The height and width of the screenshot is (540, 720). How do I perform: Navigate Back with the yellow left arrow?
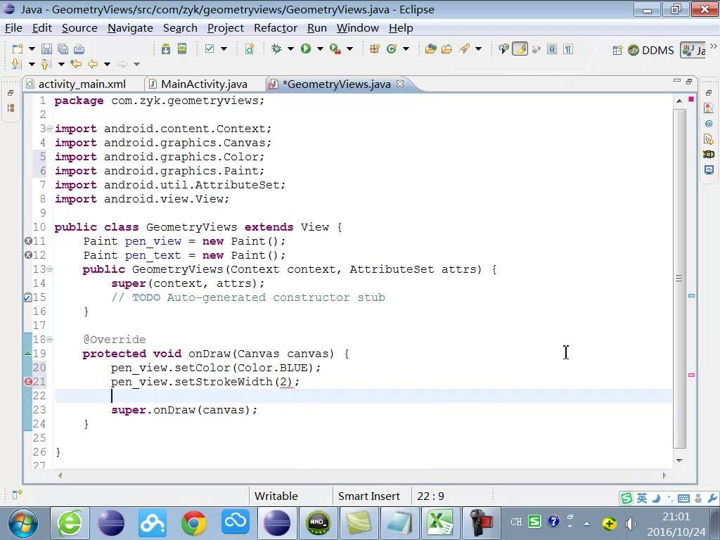pyautogui.click(x=93, y=64)
